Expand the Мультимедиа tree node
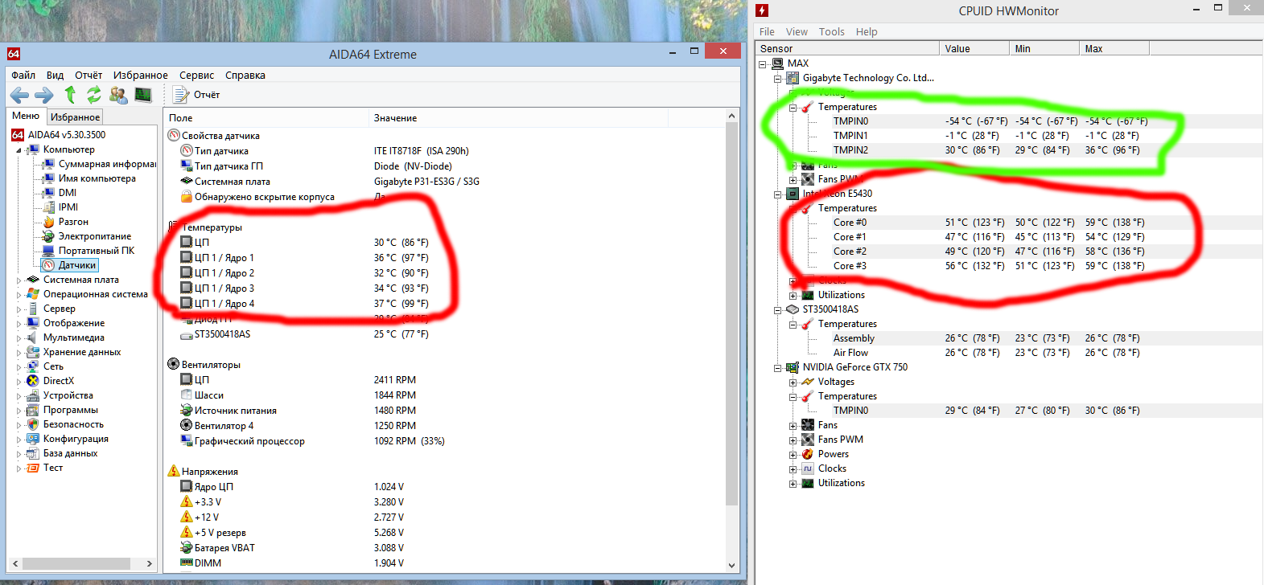Screen dimensions: 1264x585 click(x=19, y=337)
